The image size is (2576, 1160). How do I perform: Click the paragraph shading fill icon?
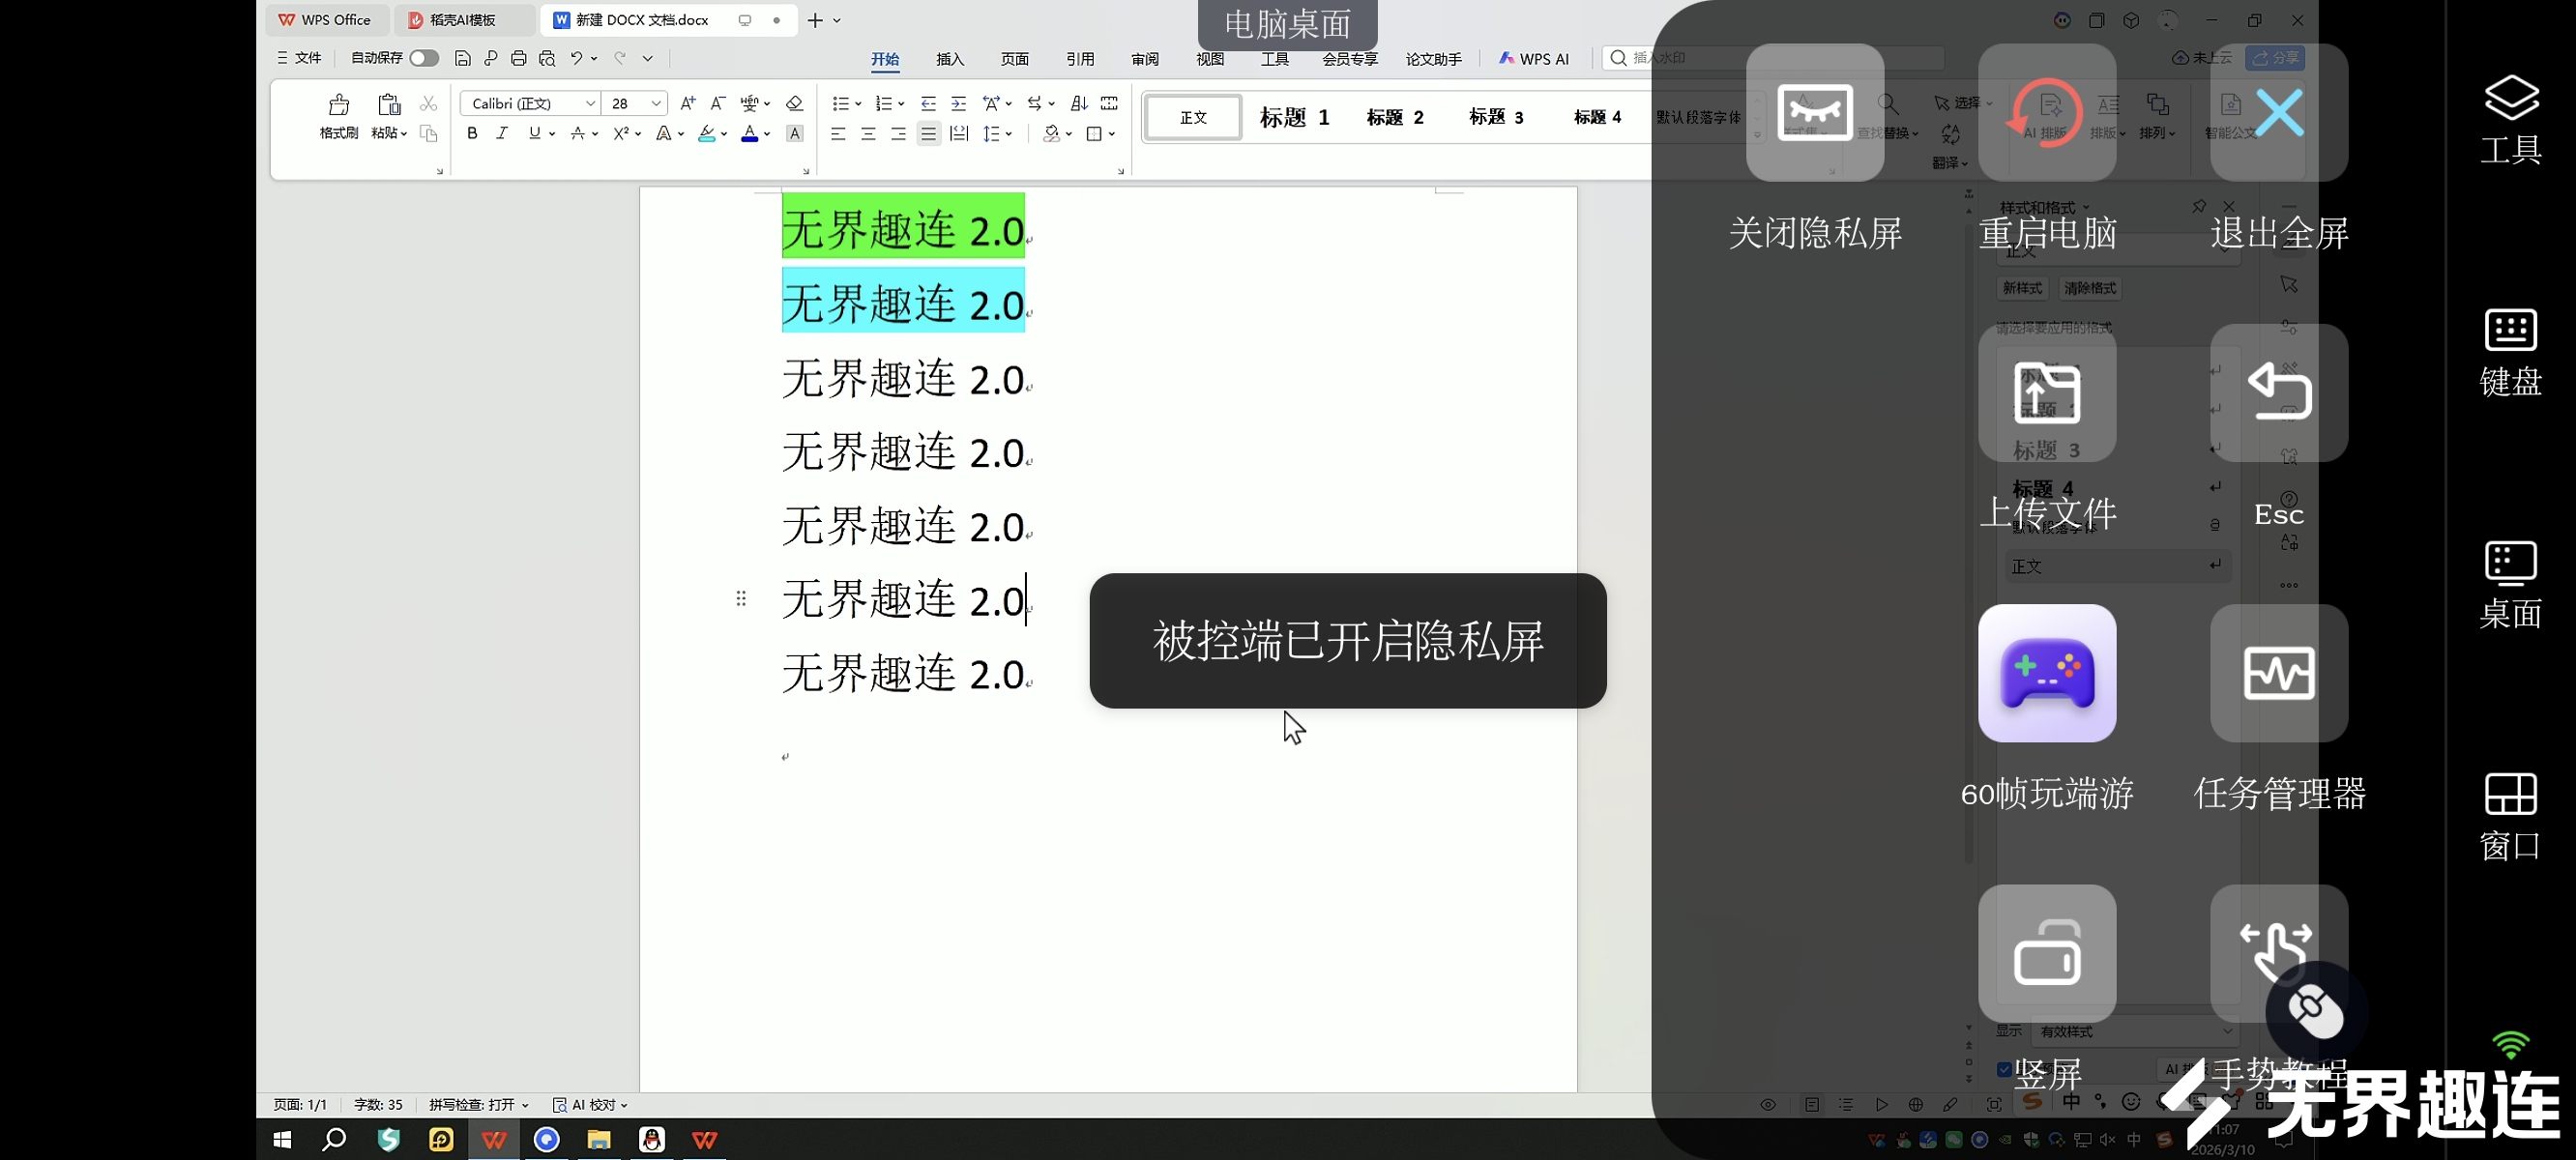point(1051,133)
